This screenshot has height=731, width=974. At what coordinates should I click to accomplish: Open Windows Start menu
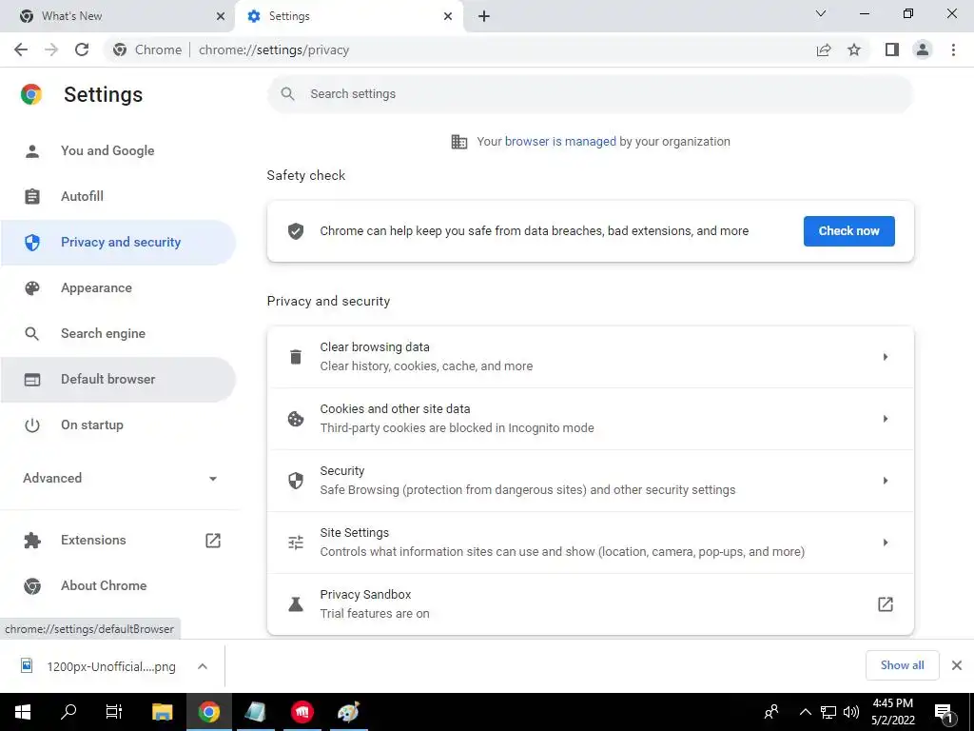coord(23,712)
